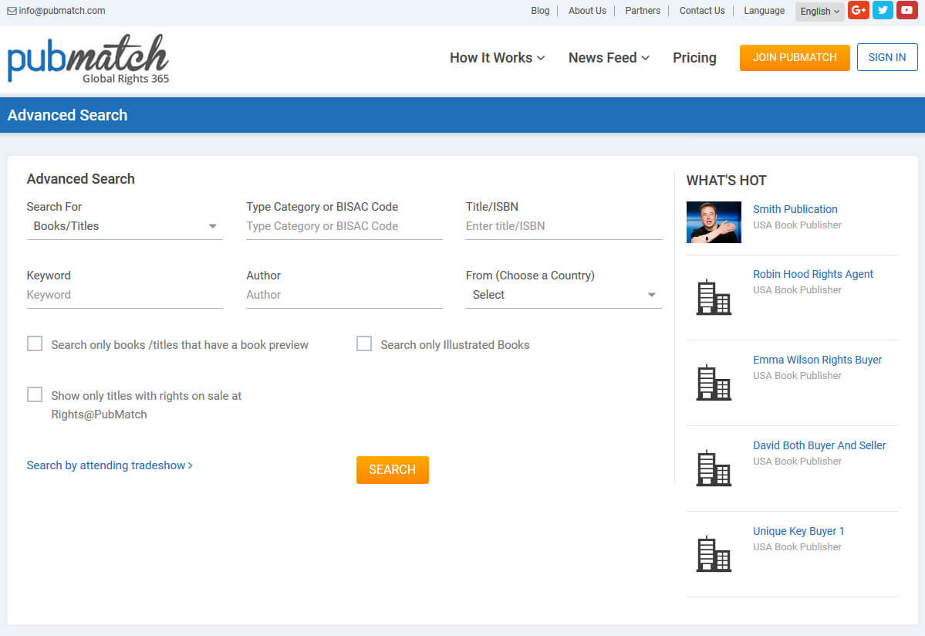925x636 pixels.
Task: Open the Search For Books/Titles dropdown
Action: click(x=124, y=227)
